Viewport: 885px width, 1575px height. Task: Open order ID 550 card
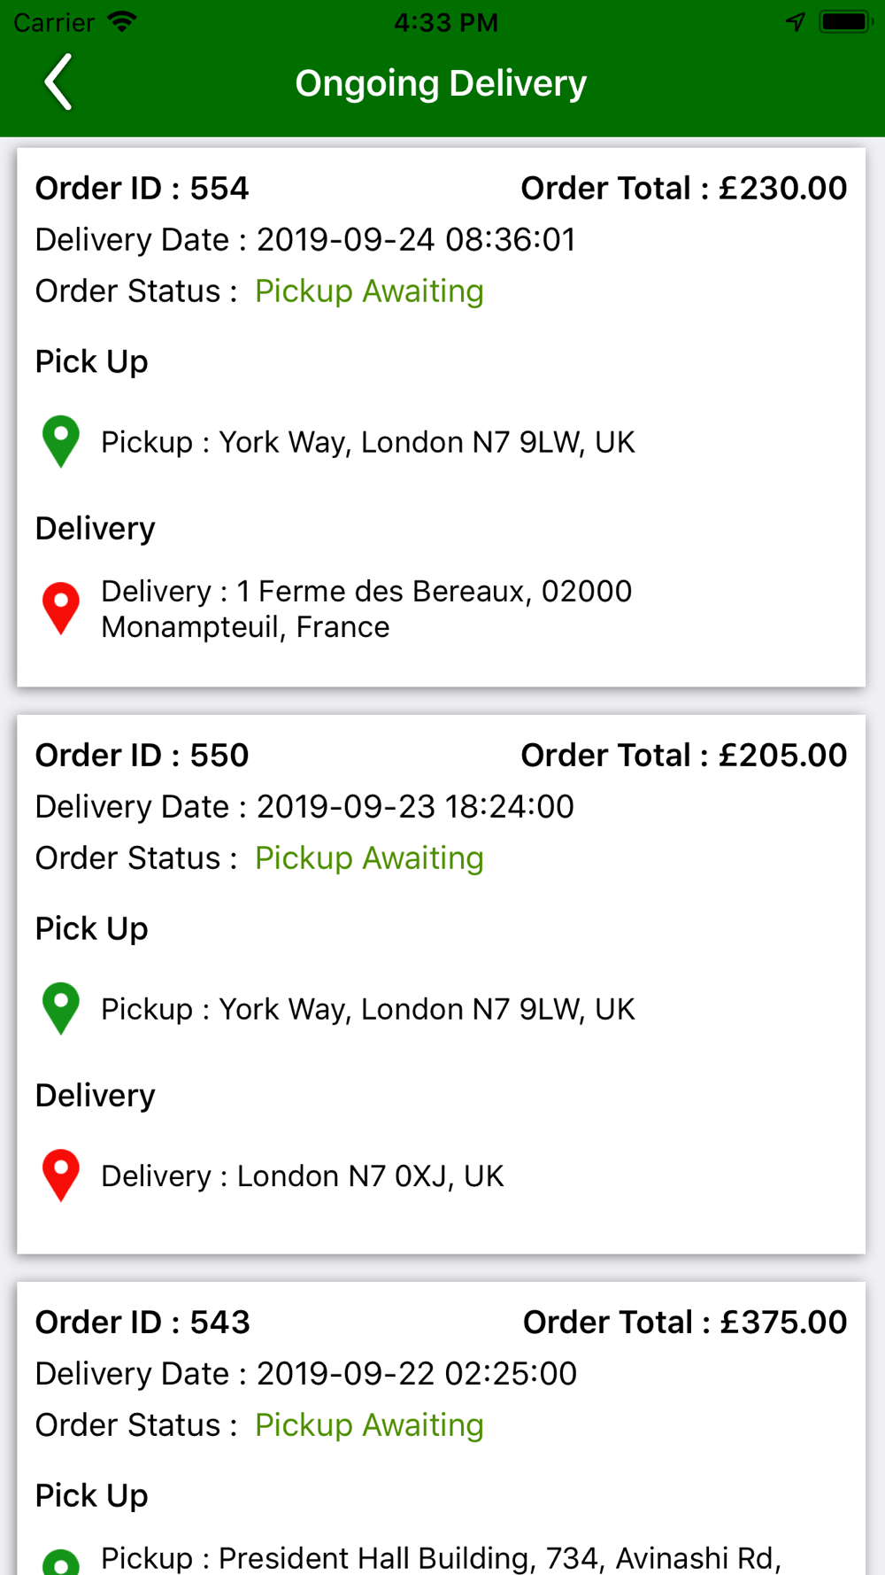(442, 984)
